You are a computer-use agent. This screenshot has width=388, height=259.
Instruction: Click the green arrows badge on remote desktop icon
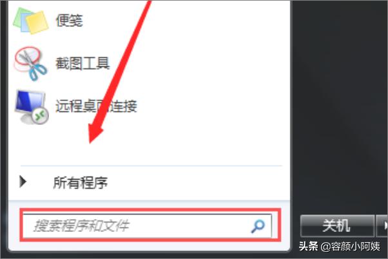coord(40,115)
